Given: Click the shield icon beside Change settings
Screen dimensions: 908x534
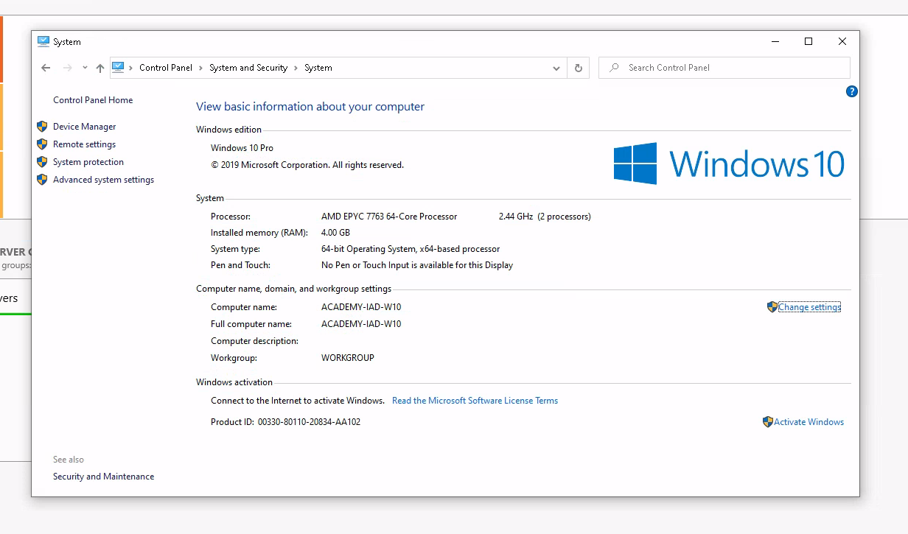Looking at the screenshot, I should 772,307.
